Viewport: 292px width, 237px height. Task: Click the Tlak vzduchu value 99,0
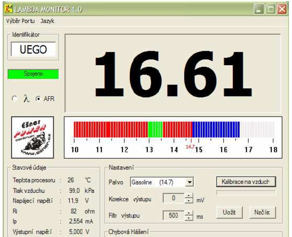pos(74,191)
